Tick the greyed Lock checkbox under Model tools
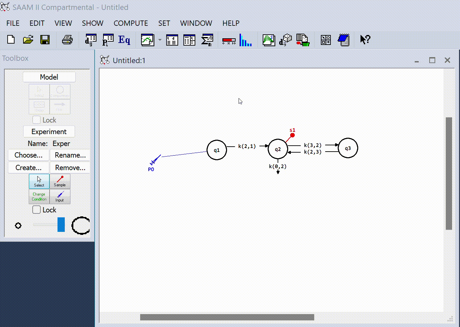Screen dimensions: 460x327 coord(37,120)
